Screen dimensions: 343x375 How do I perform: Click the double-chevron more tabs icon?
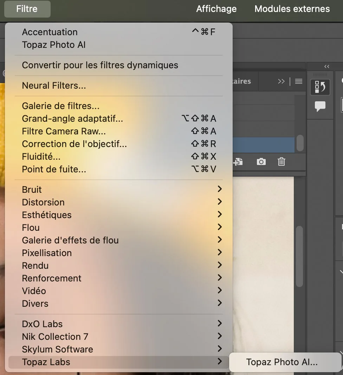tap(281, 82)
